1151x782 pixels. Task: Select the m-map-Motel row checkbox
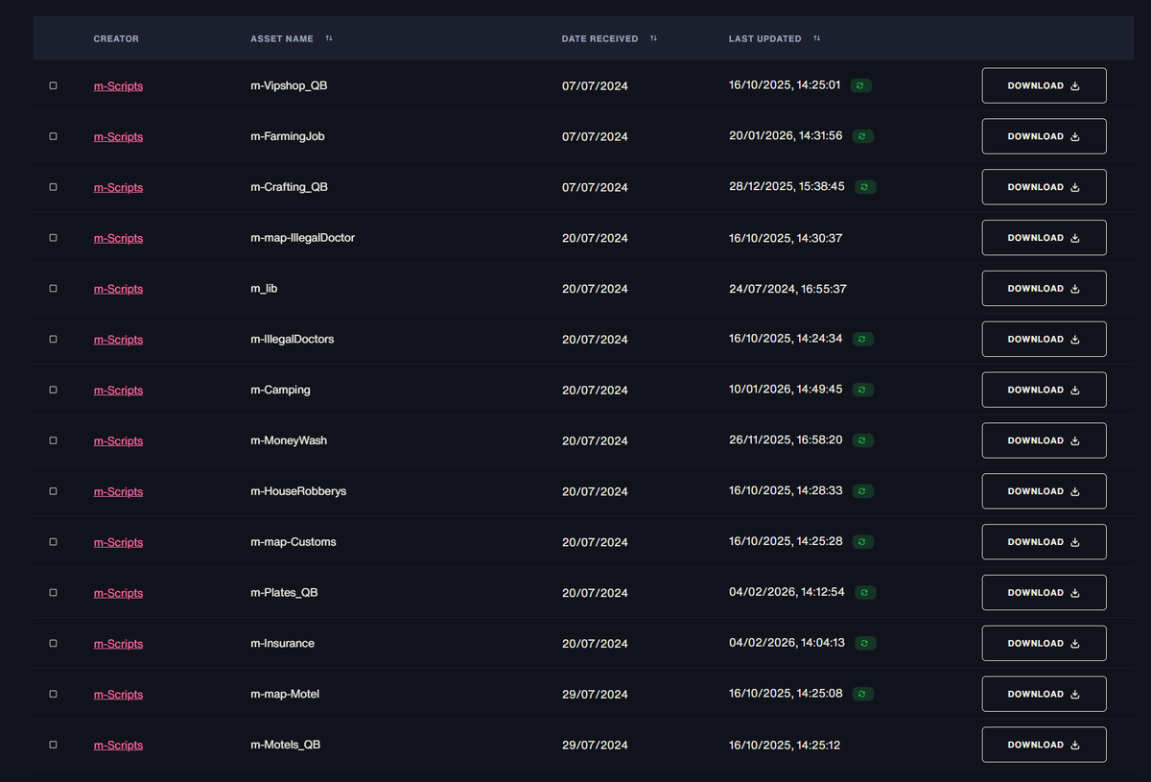[x=53, y=694]
